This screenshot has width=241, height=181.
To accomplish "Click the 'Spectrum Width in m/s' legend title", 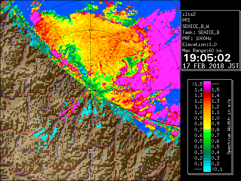I will (x=229, y=127).
